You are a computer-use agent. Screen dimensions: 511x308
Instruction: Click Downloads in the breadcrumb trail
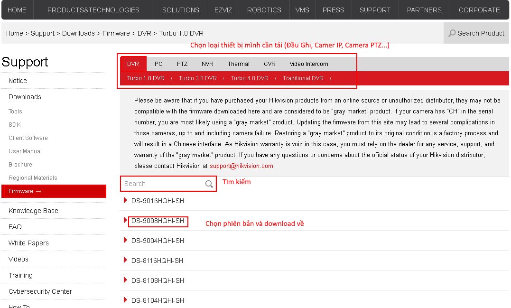[78, 33]
